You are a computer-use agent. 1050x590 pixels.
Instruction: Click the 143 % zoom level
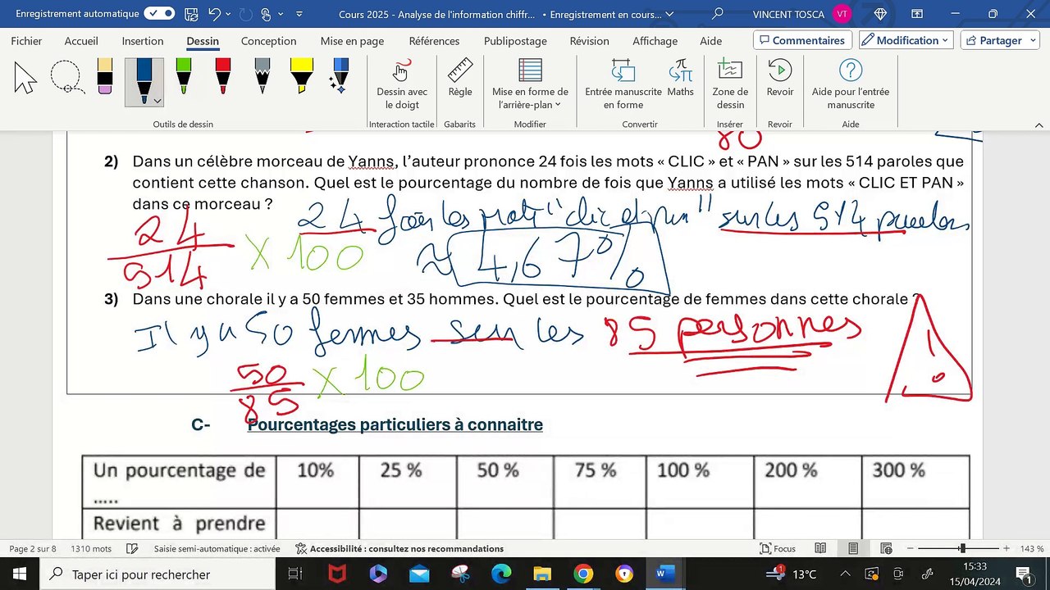point(1032,549)
